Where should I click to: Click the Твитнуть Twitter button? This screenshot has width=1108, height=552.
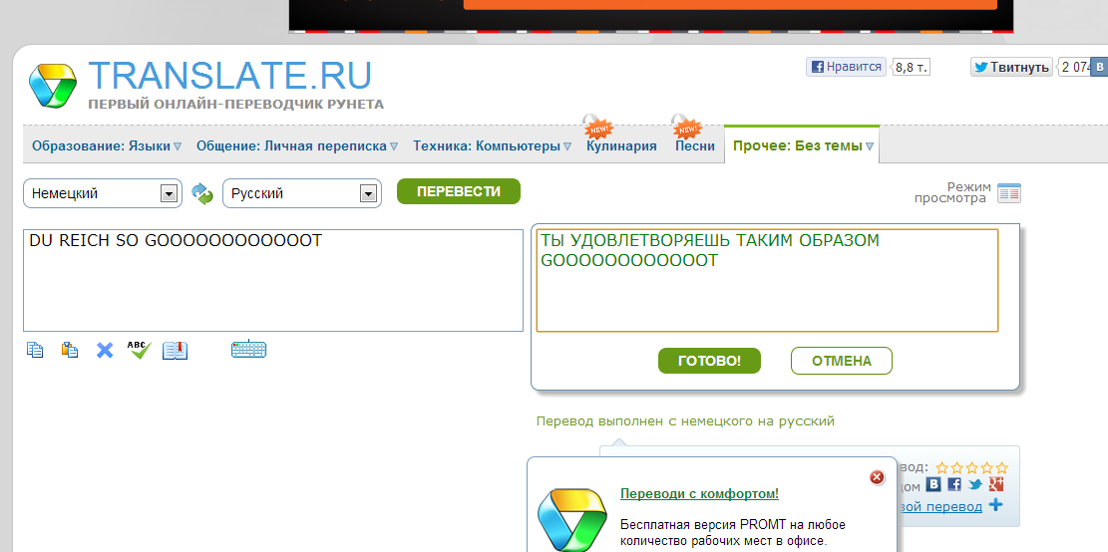[1011, 67]
